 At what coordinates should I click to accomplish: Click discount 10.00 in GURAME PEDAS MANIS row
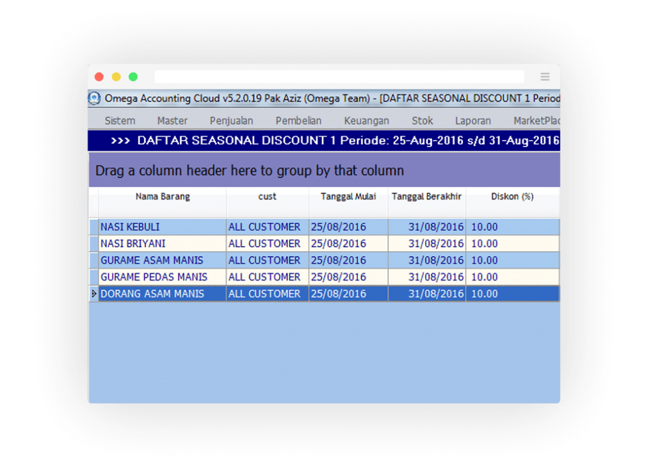coord(513,277)
